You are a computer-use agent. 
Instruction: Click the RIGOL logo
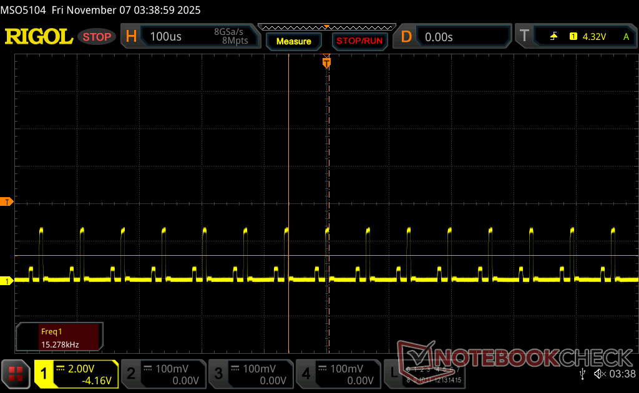39,37
